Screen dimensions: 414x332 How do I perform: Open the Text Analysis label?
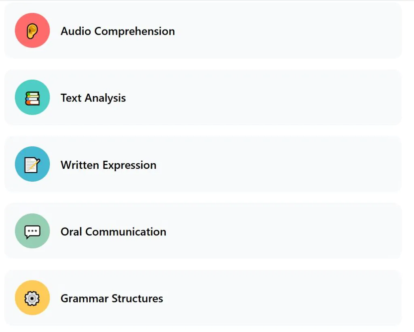click(x=93, y=98)
